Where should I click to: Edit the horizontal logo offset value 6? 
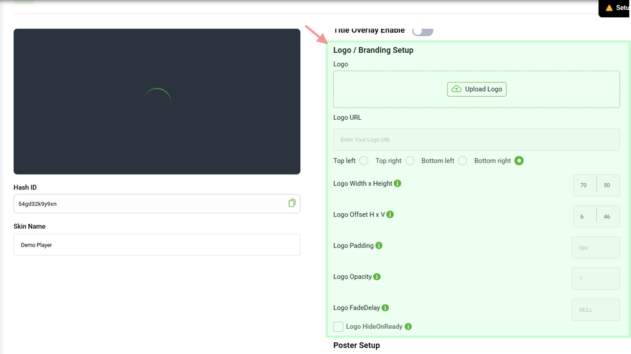585,216
